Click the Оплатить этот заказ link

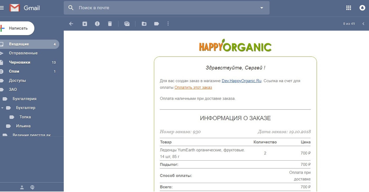193,87
